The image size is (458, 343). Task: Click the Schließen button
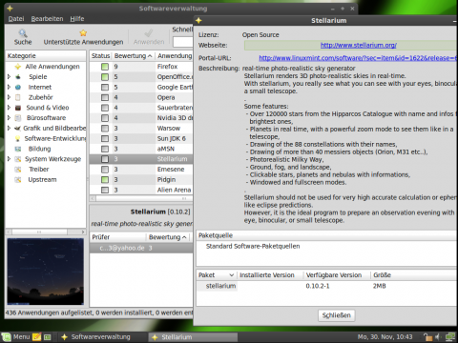pos(336,315)
